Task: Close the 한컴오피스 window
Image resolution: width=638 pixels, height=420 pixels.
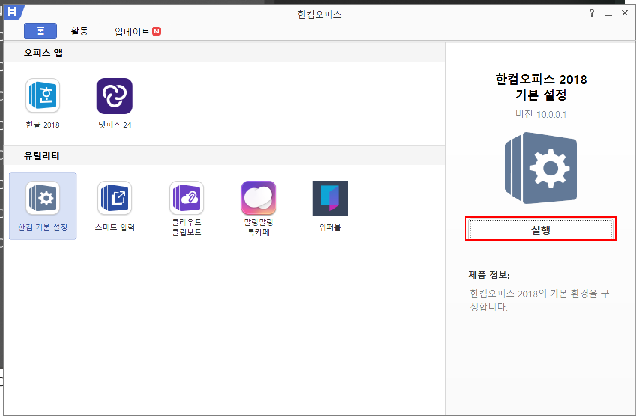Action: [624, 13]
